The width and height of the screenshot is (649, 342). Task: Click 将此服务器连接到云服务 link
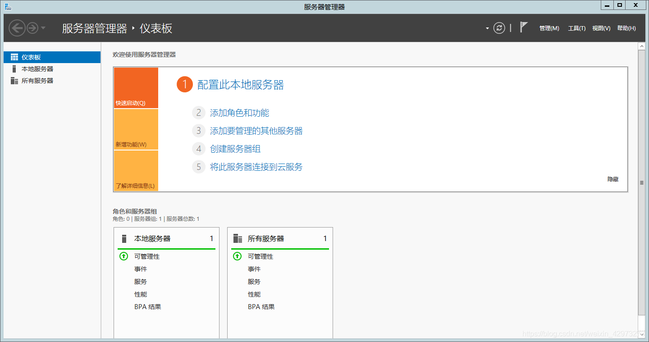click(256, 167)
